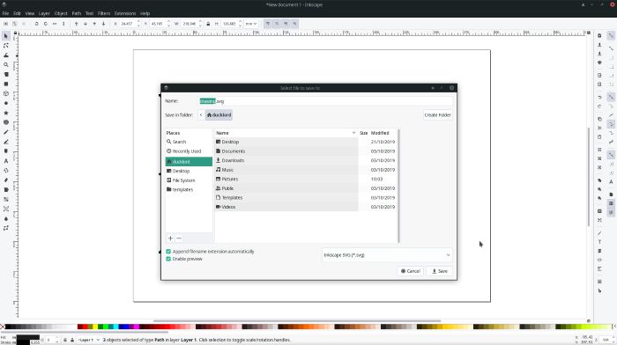617x345 pixels.
Task: Select the Gradient tool
Action: (6, 200)
